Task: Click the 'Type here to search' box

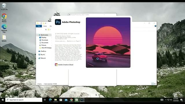Action: click(x=24, y=100)
